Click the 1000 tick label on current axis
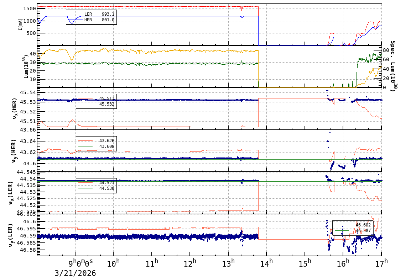 click(30, 21)
